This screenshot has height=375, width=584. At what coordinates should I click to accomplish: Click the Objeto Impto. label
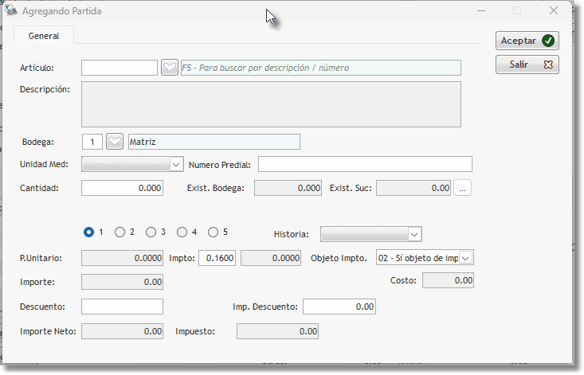[339, 258]
